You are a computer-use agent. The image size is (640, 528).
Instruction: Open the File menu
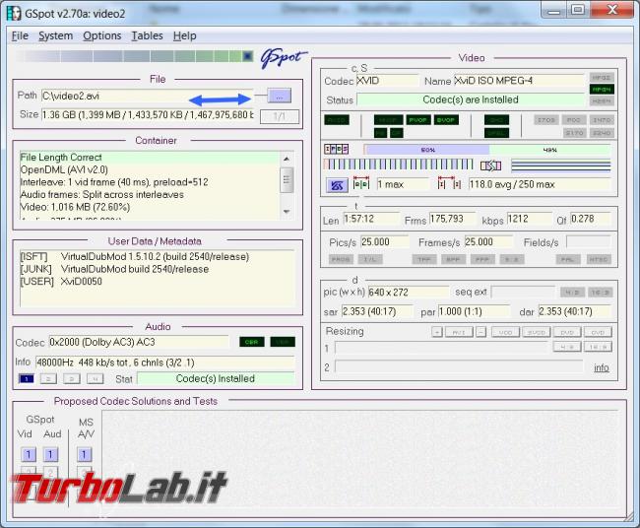click(20, 35)
